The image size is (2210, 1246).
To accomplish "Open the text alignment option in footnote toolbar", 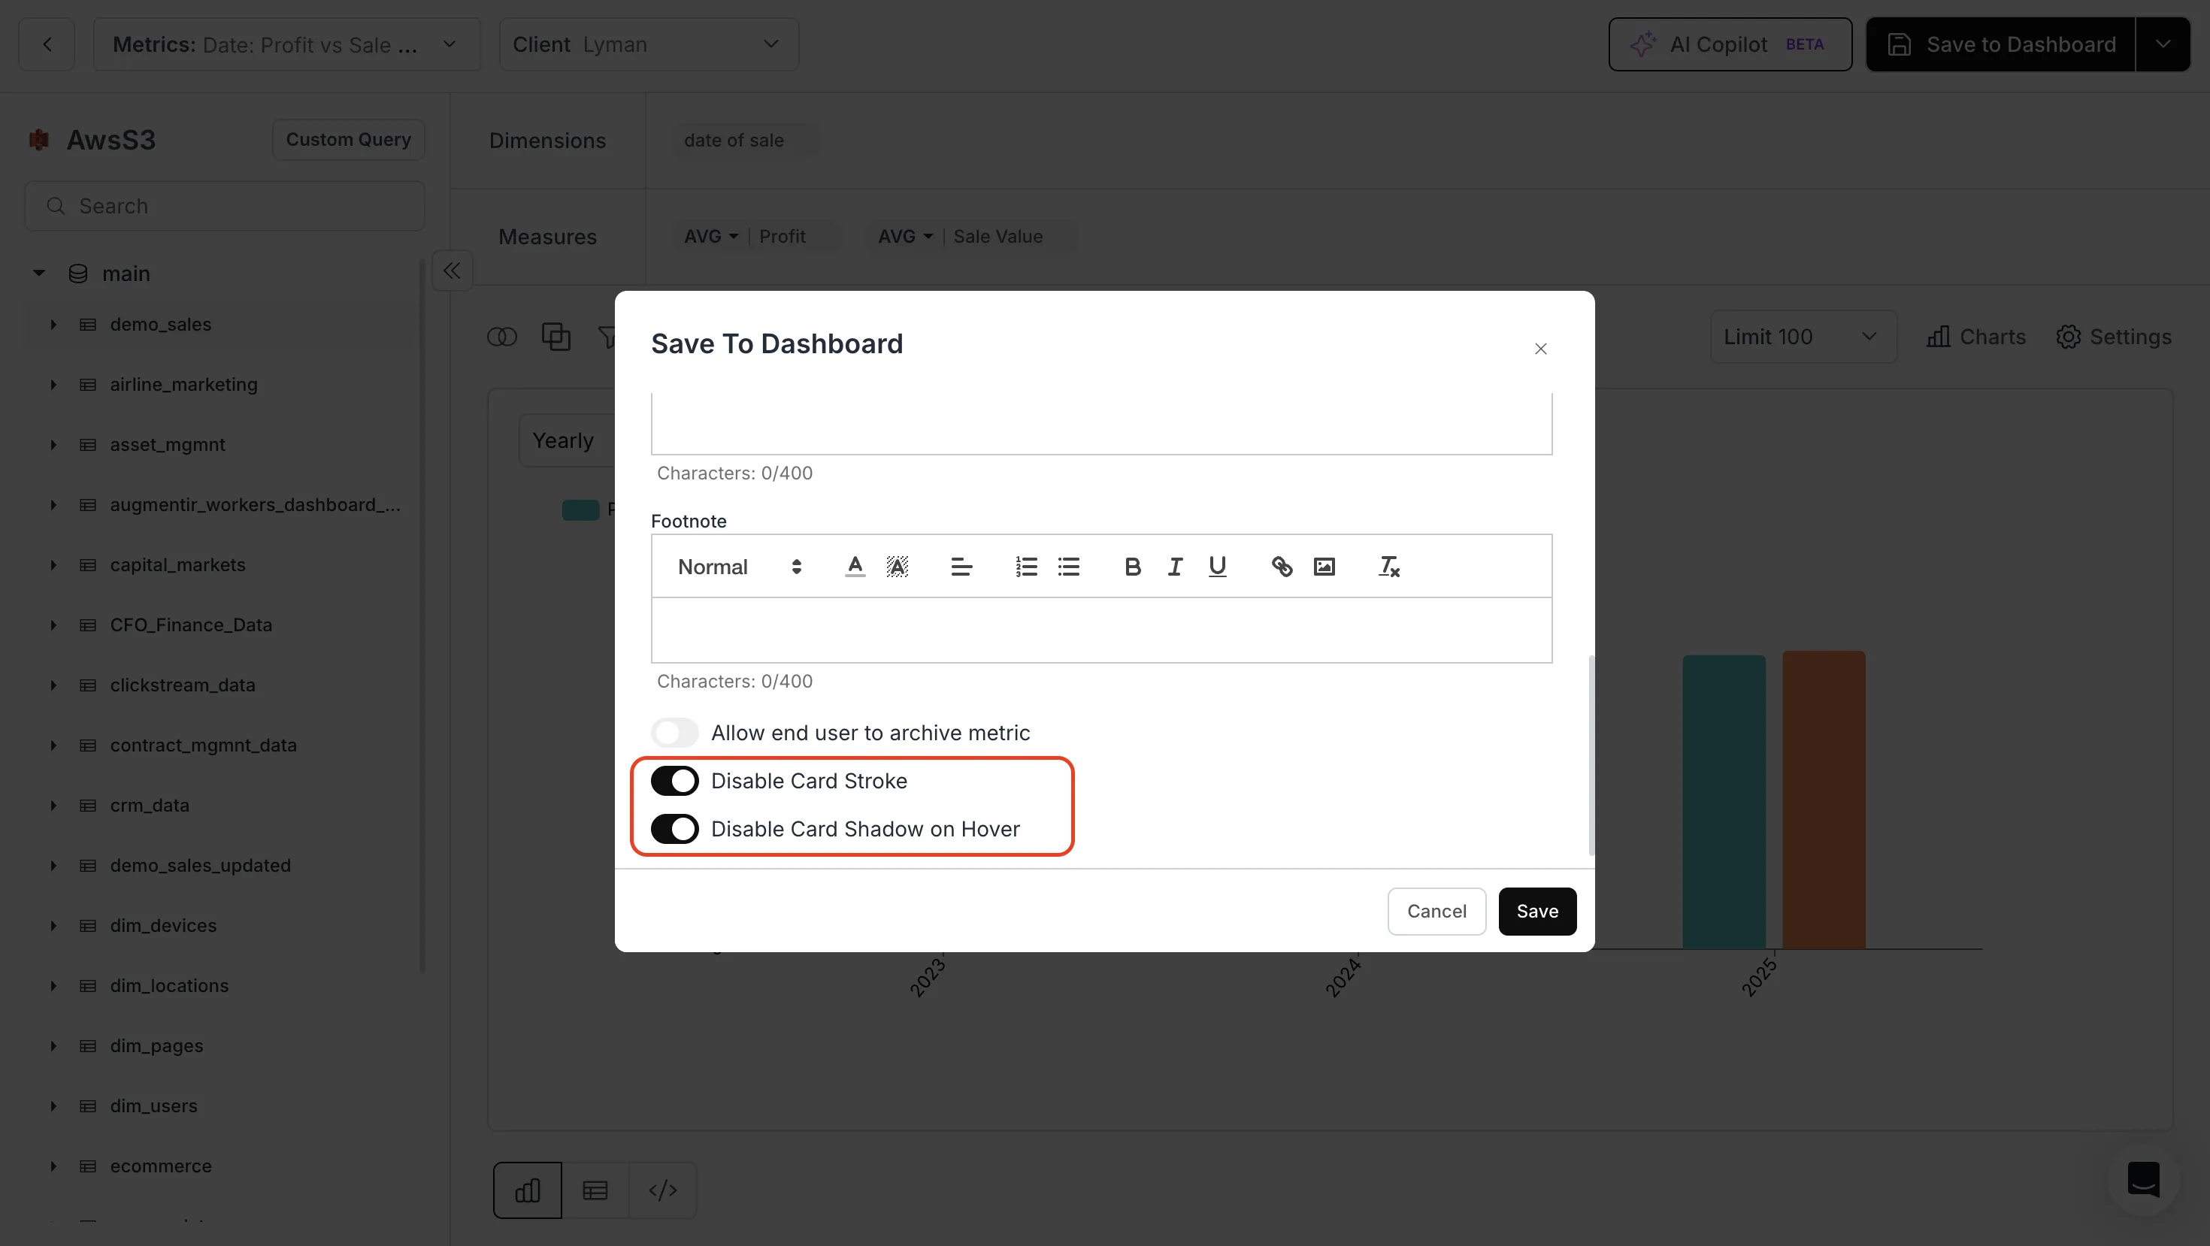I will coord(961,567).
